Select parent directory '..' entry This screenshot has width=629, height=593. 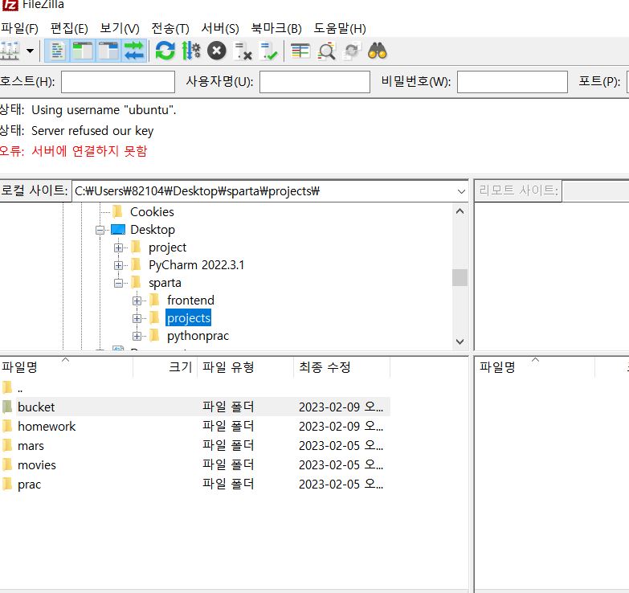click(x=195, y=387)
